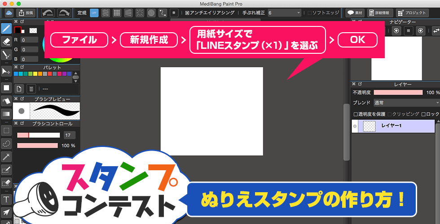Enable the parallel lines ruler
This screenshot has width=440, height=224.
(106, 13)
